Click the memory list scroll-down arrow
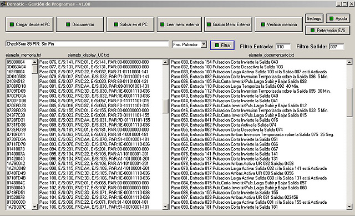 click(x=34, y=207)
